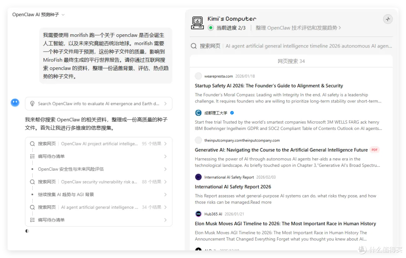
Task: Expand the last 编写待办清单 row chevron
Action: (165, 220)
